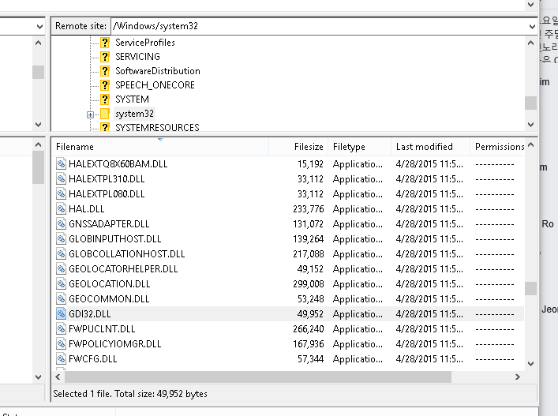558x416 pixels.
Task: Click the system32 folder icon in tree
Action: (105, 114)
